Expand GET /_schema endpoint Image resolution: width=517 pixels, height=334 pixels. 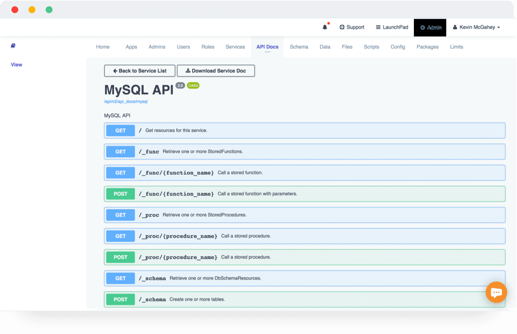pos(304,278)
